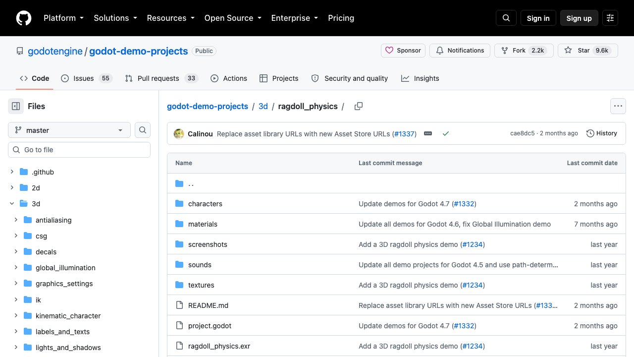Click the Sign up button
Viewport: 634px width, 357px height.
(x=579, y=18)
